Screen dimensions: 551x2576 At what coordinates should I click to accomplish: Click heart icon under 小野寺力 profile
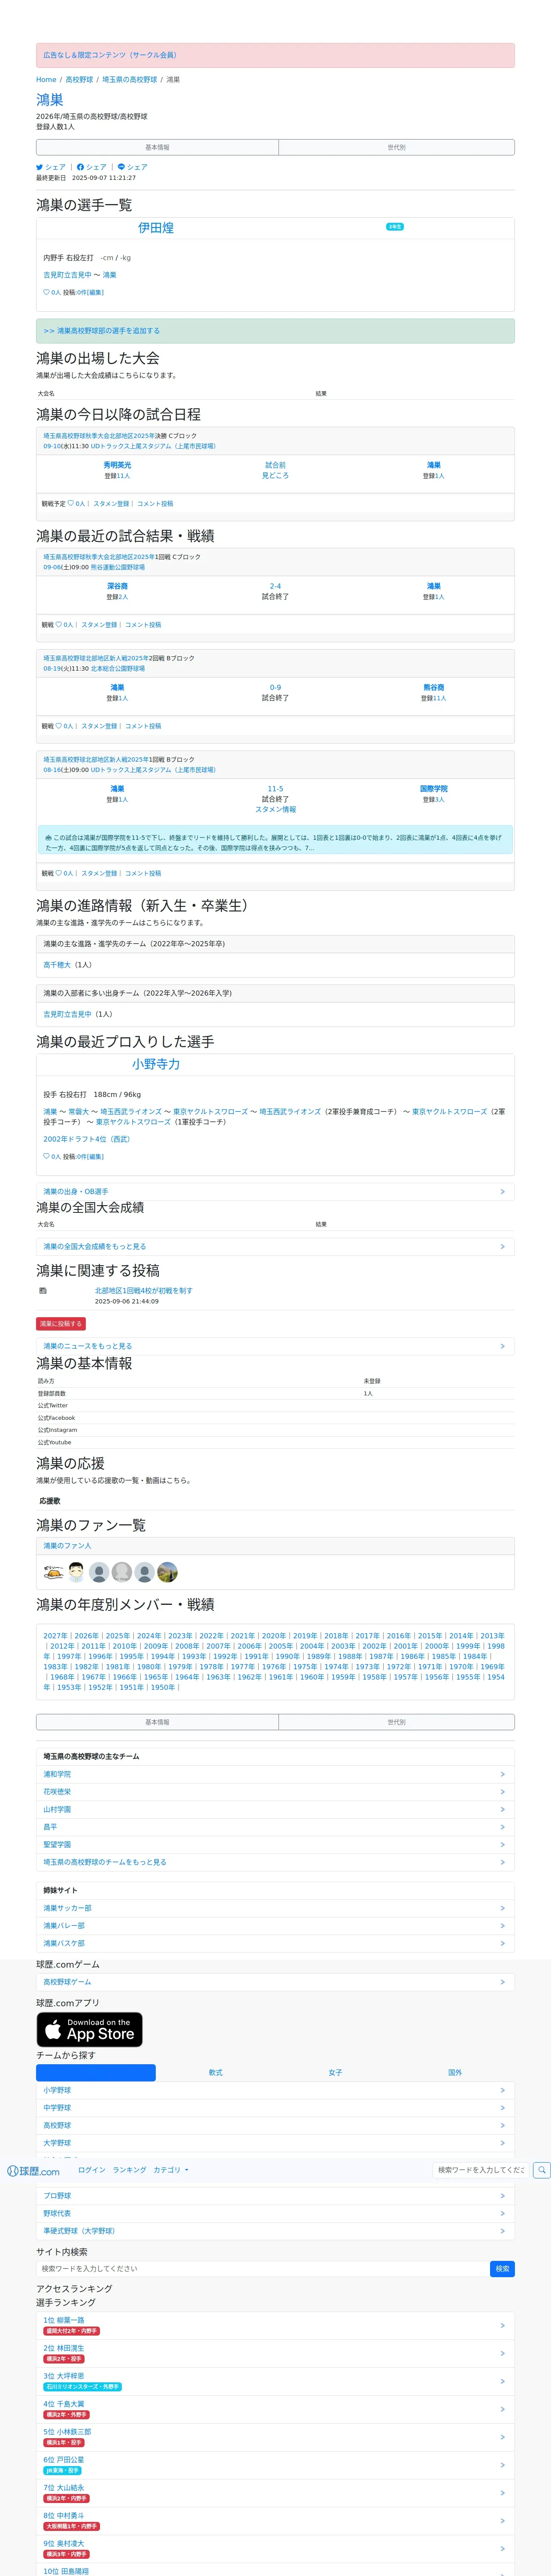(46, 1156)
